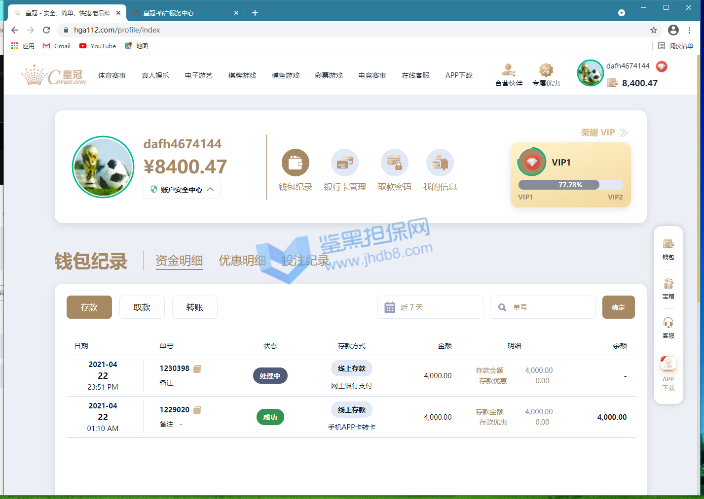Click the 单号 order number search field
The height and width of the screenshot is (499, 704).
(x=548, y=307)
